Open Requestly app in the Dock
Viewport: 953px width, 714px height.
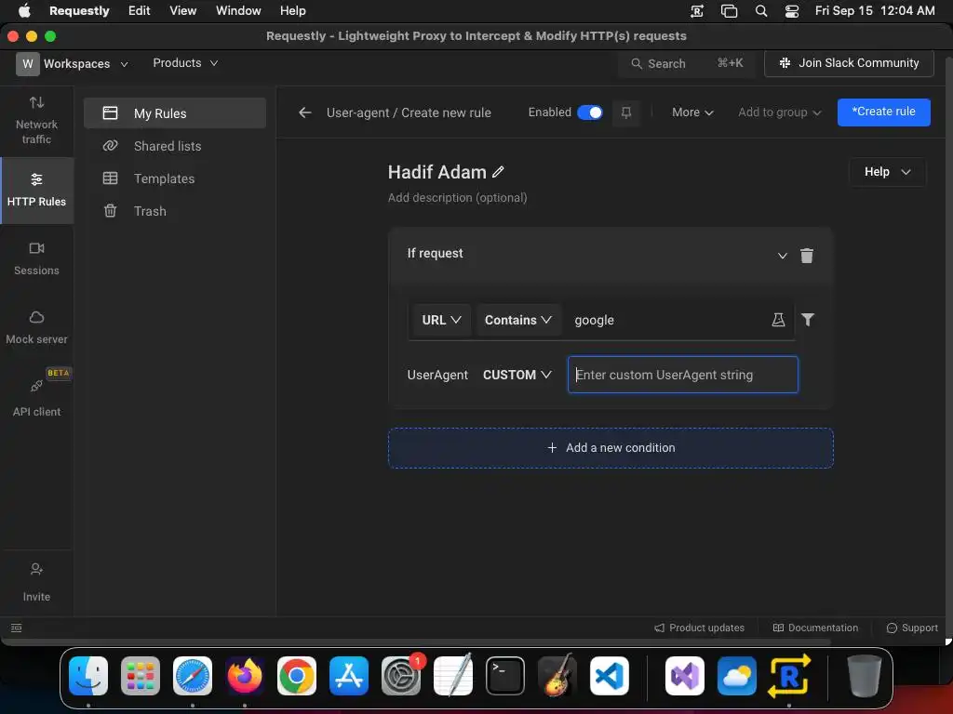[788, 676]
